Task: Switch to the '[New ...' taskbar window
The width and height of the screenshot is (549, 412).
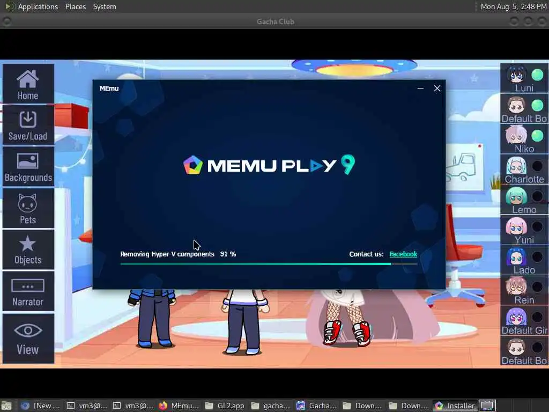Action: point(40,406)
